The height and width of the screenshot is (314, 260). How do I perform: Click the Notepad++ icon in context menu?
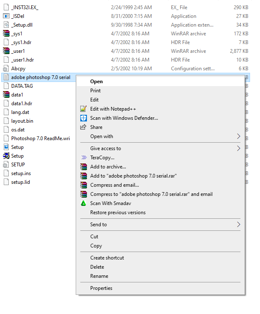tap(83, 109)
